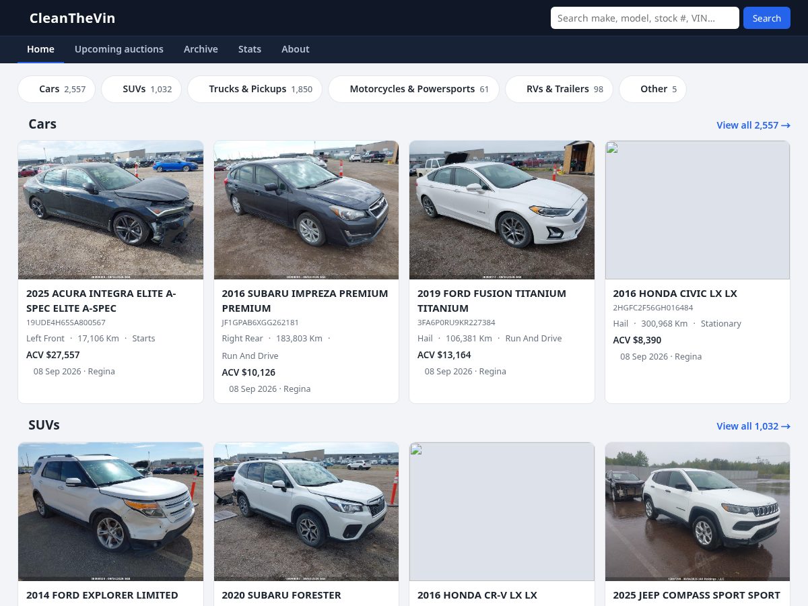Click the ACV $8,390 value
Screen dimensions: 808x606
(x=637, y=340)
